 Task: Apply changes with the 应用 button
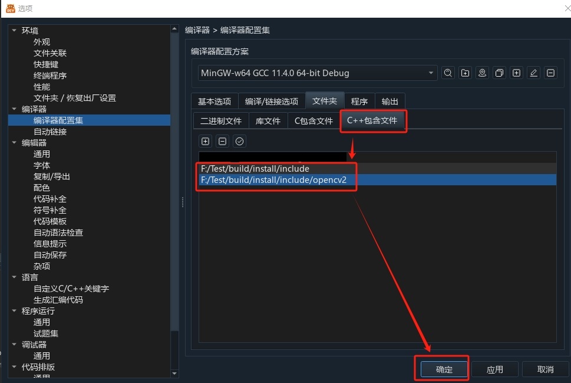coord(494,369)
